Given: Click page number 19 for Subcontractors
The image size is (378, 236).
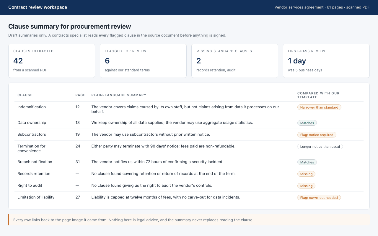Looking at the screenshot, I should pos(78,135).
